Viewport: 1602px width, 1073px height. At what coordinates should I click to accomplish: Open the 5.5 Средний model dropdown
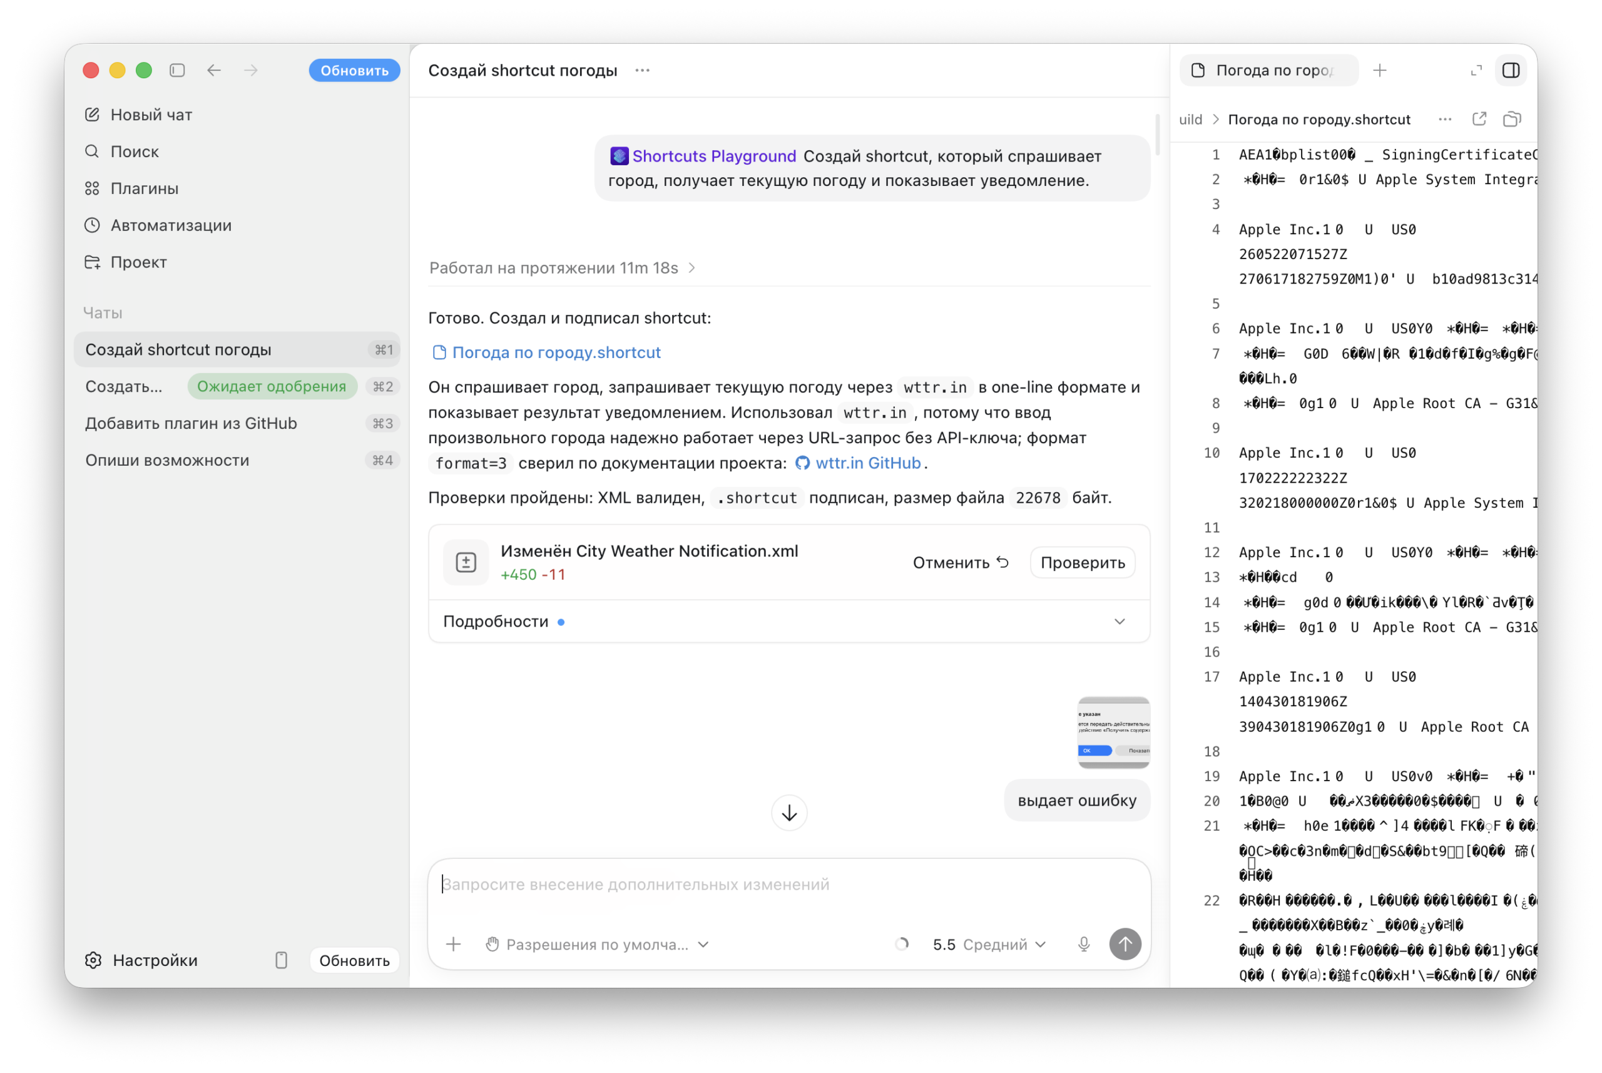990,945
